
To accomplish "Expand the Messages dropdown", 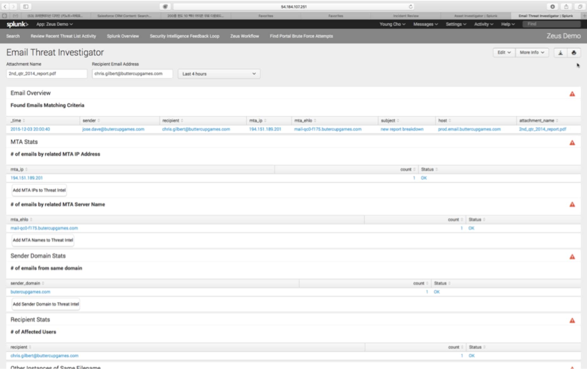I will tap(426, 24).
